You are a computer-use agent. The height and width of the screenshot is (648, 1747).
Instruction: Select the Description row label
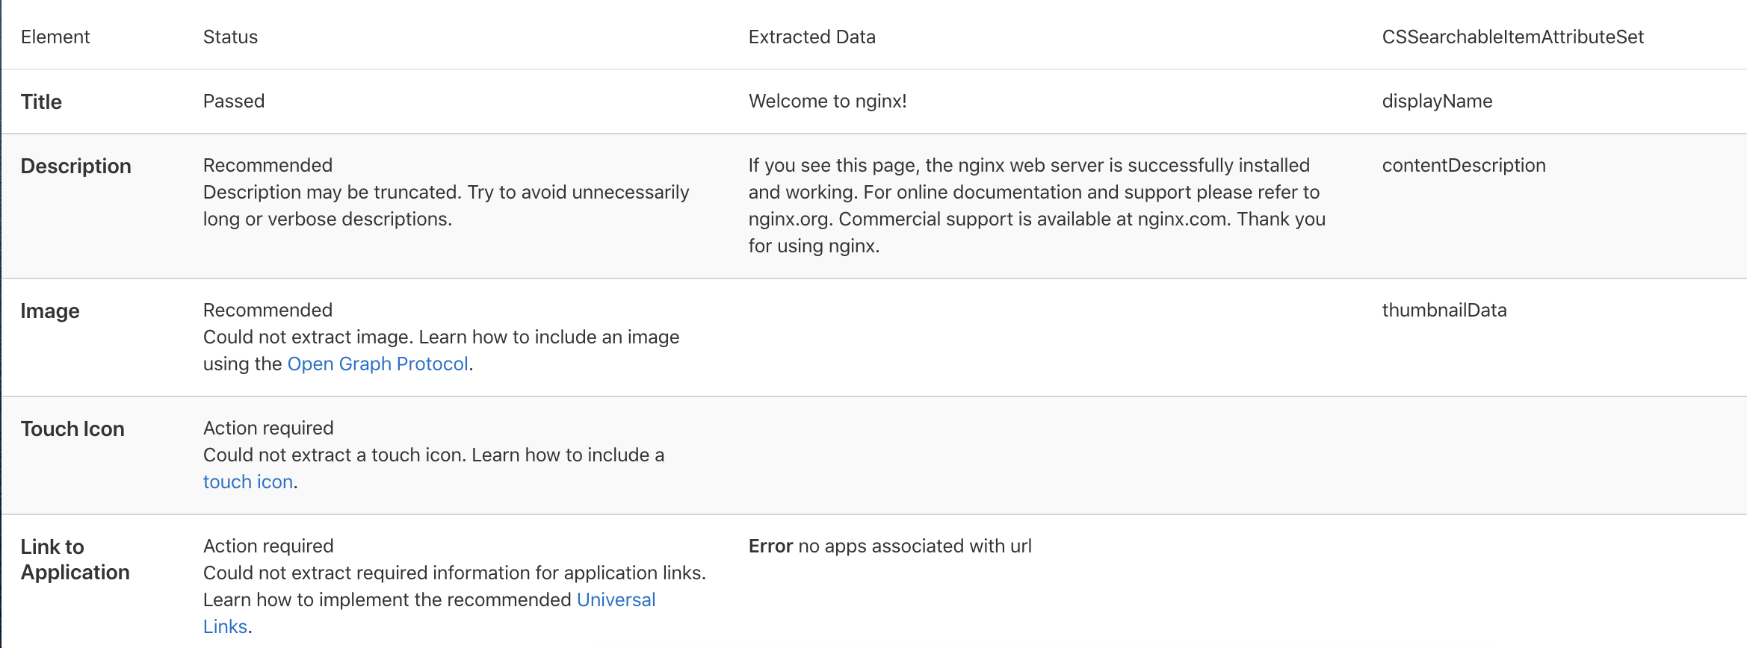(75, 166)
